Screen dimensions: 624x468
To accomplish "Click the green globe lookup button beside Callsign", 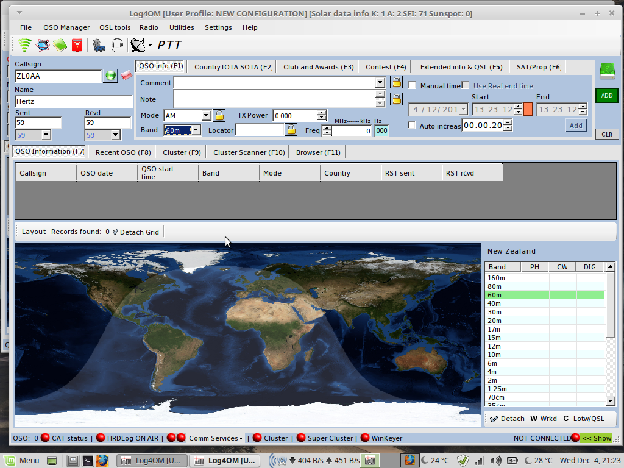I will (x=110, y=76).
